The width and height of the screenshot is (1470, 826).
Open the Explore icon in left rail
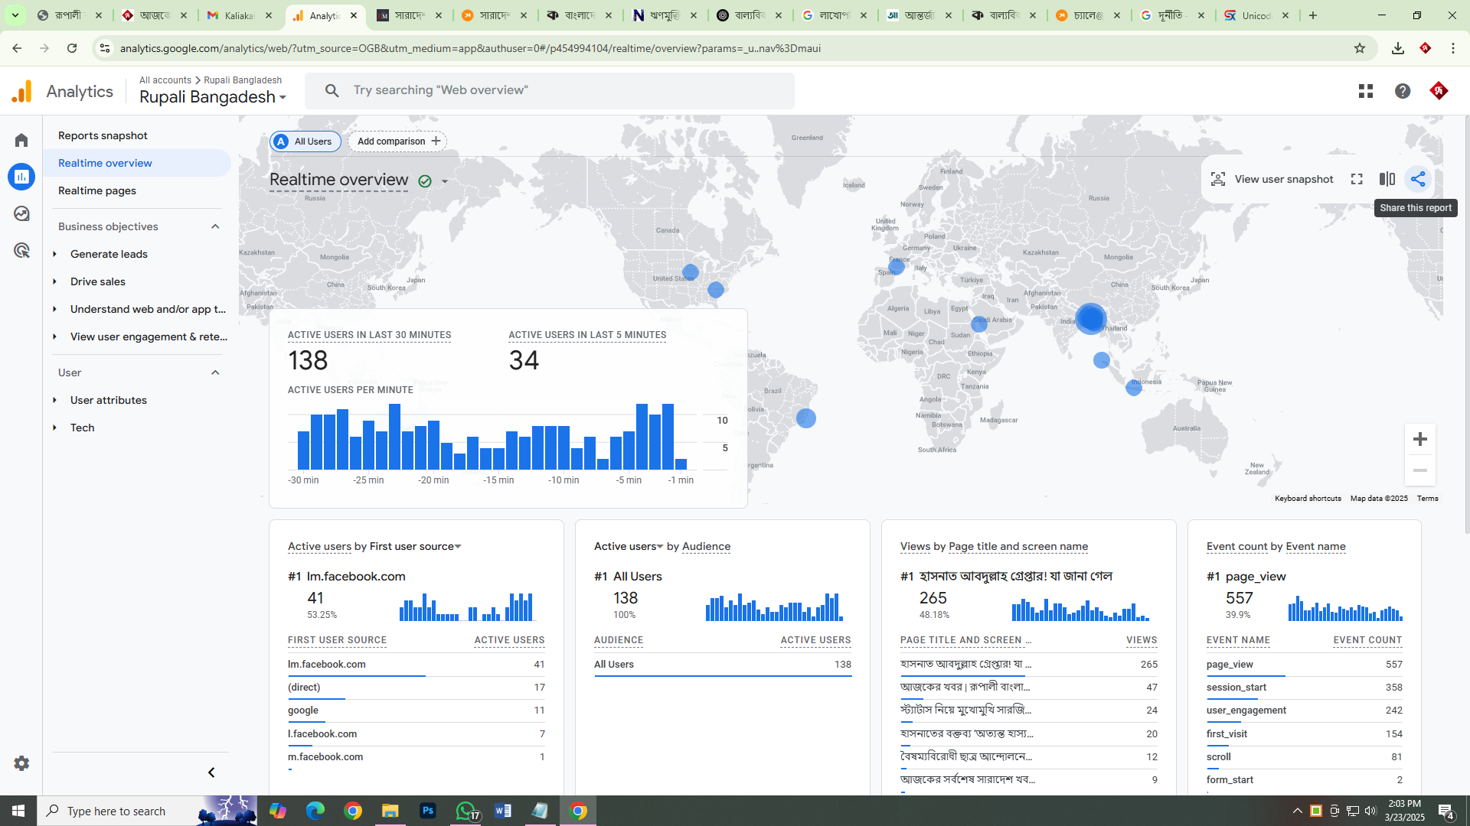pyautogui.click(x=21, y=213)
